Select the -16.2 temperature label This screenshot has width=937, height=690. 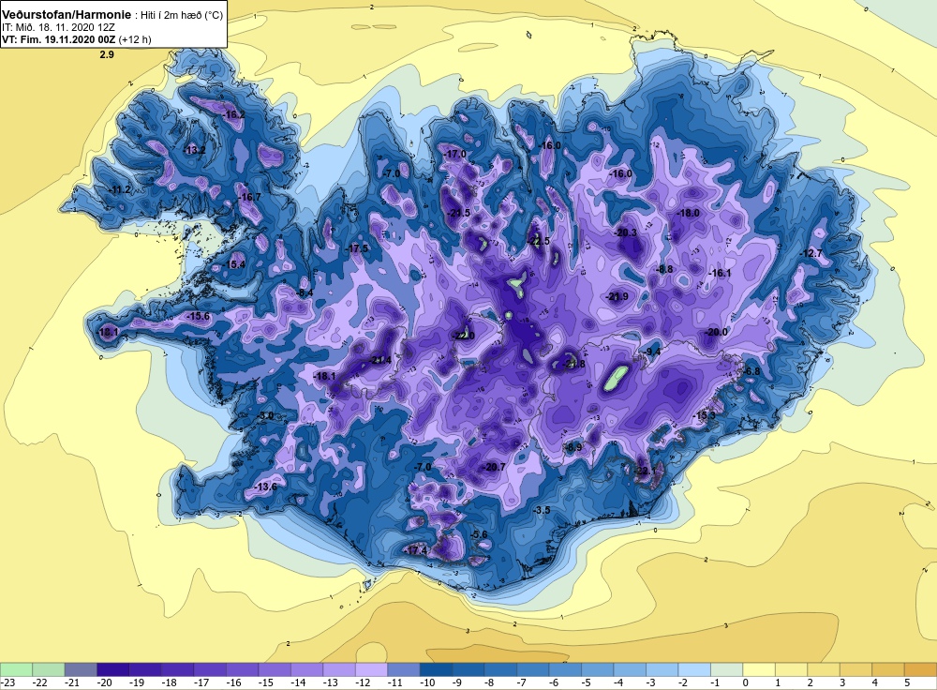[233, 114]
